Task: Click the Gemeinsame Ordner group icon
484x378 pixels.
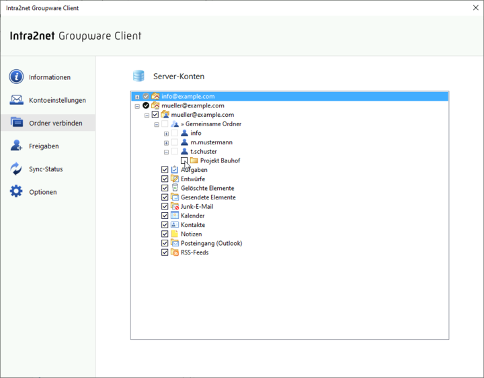Action: pos(175,124)
